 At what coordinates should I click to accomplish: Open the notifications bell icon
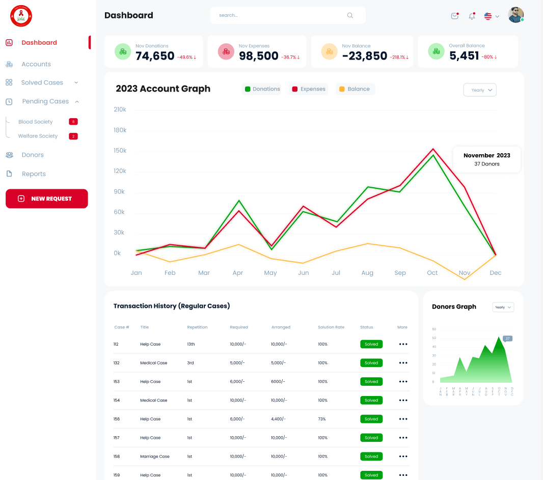[472, 16]
